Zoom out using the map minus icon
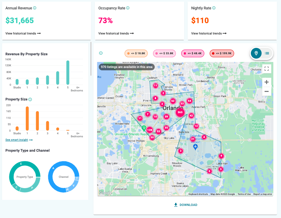The width and height of the screenshot is (281, 218). click(x=267, y=91)
